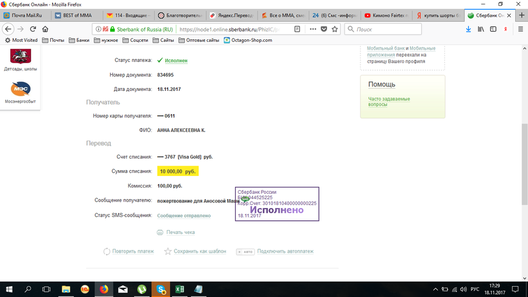Click the Yandex extension icon
This screenshot has width=528, height=297.
point(505,29)
